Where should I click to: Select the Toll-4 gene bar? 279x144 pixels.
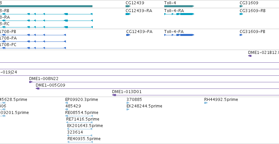tap(179, 6)
